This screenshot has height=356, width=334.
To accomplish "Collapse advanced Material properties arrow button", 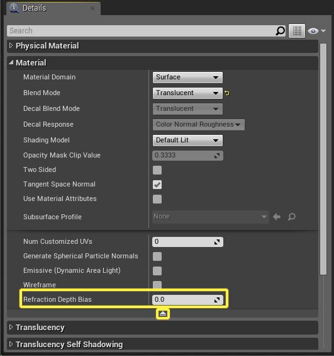I will coord(163,314).
